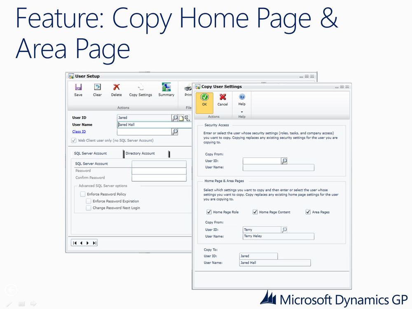Click the Copy To User Name field
The width and height of the screenshot is (412, 309).
[x=275, y=263]
